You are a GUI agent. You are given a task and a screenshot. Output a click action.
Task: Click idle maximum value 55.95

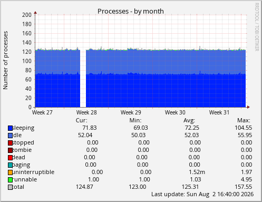tap(245, 135)
